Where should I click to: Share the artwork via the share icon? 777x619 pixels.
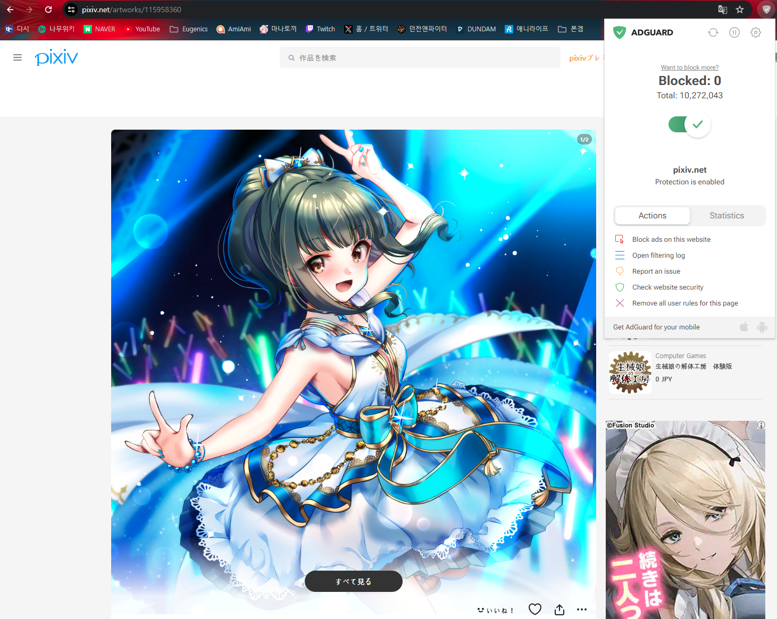tap(558, 609)
